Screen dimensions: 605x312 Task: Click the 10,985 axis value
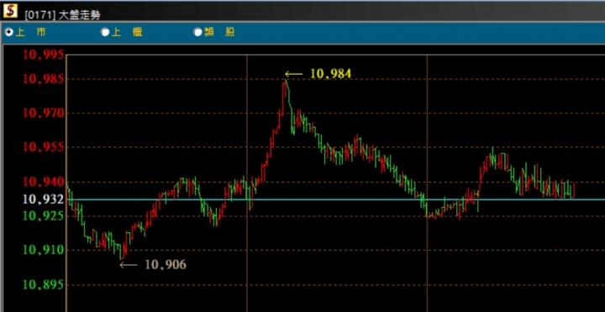click(43, 80)
